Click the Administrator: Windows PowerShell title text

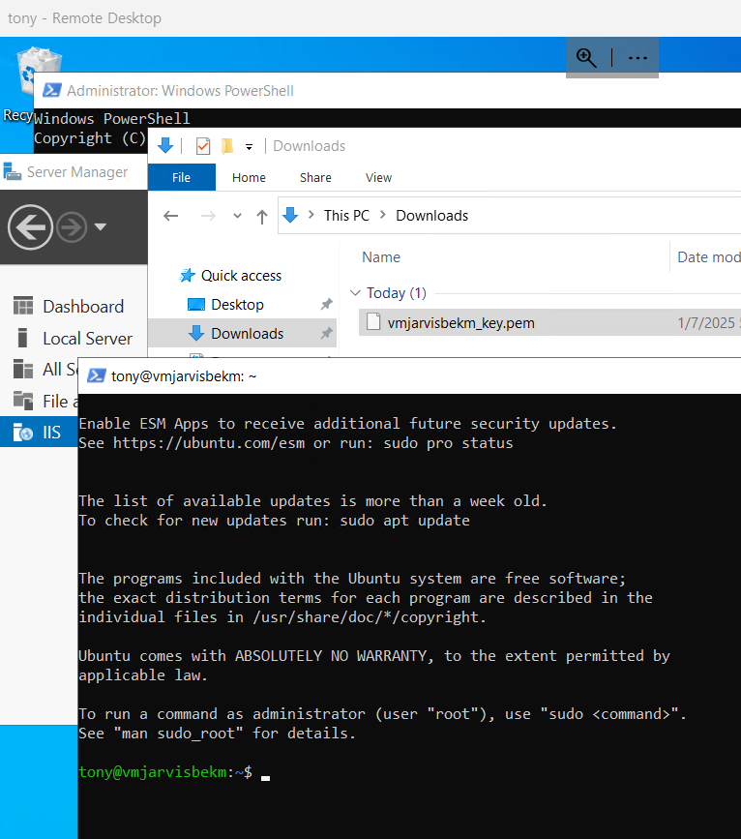click(180, 91)
